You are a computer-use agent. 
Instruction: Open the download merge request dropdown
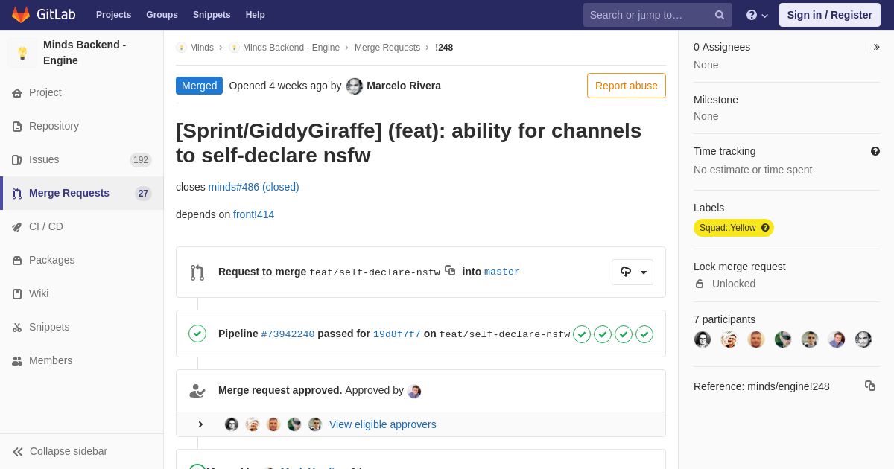coord(633,272)
